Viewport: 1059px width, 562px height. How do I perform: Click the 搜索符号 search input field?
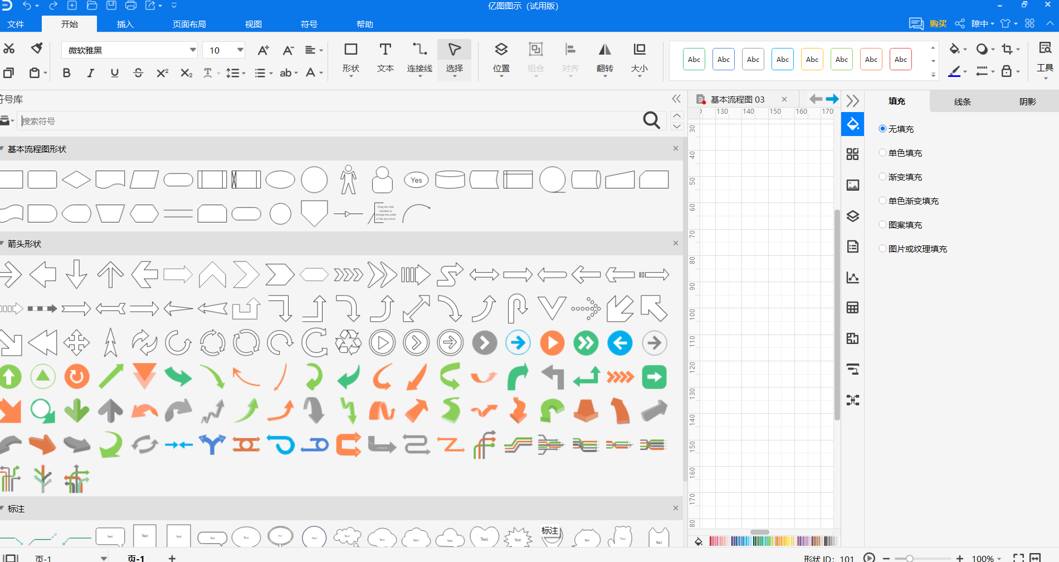[x=329, y=121]
